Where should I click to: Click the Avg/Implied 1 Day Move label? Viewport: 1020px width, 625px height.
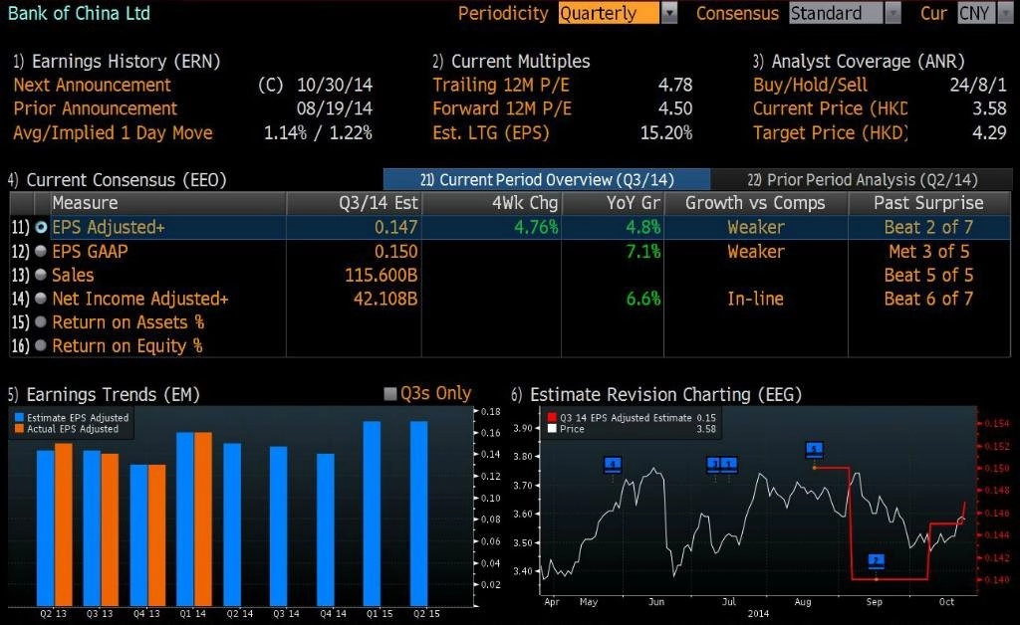[x=114, y=132]
